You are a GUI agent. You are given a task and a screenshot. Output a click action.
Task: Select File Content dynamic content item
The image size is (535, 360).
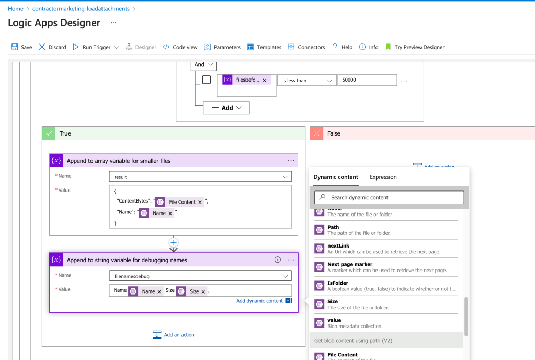coord(386,355)
